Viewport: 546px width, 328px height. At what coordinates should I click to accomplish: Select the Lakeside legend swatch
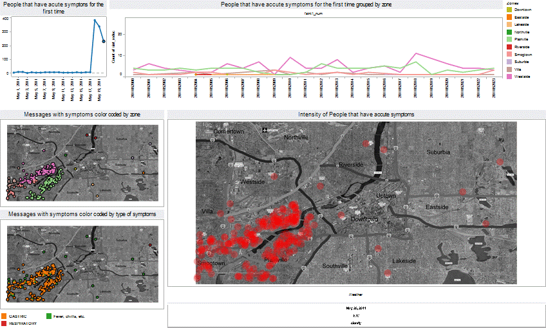tap(509, 24)
